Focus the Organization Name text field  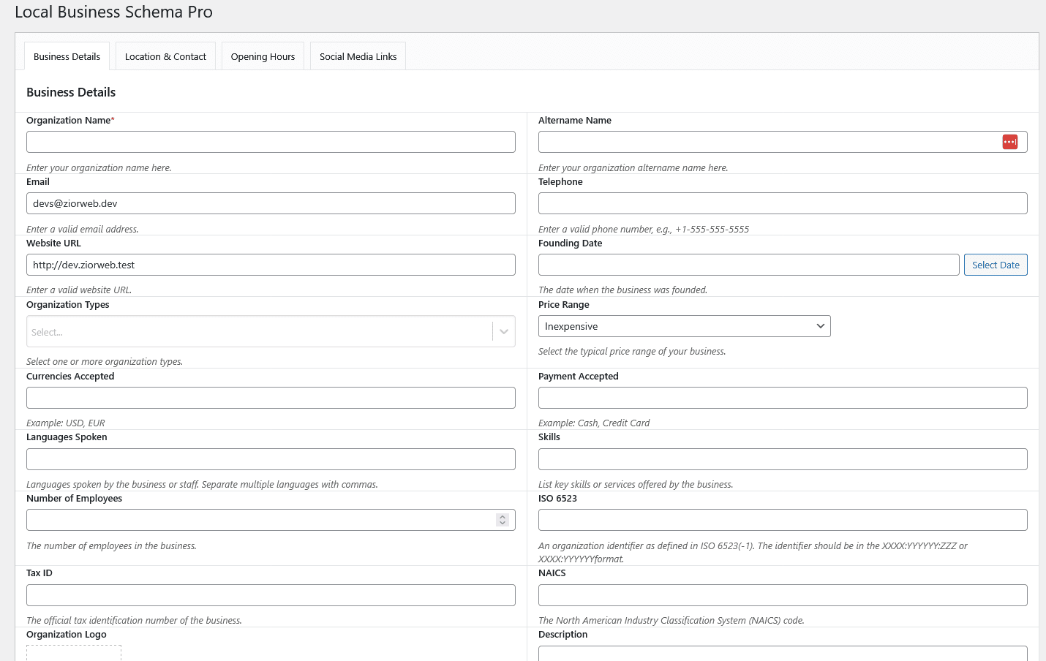(x=271, y=142)
